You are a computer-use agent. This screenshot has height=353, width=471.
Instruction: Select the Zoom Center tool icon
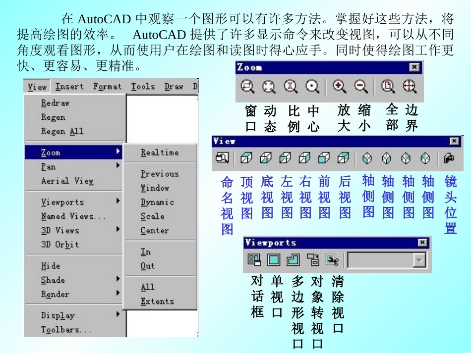coord(312,86)
